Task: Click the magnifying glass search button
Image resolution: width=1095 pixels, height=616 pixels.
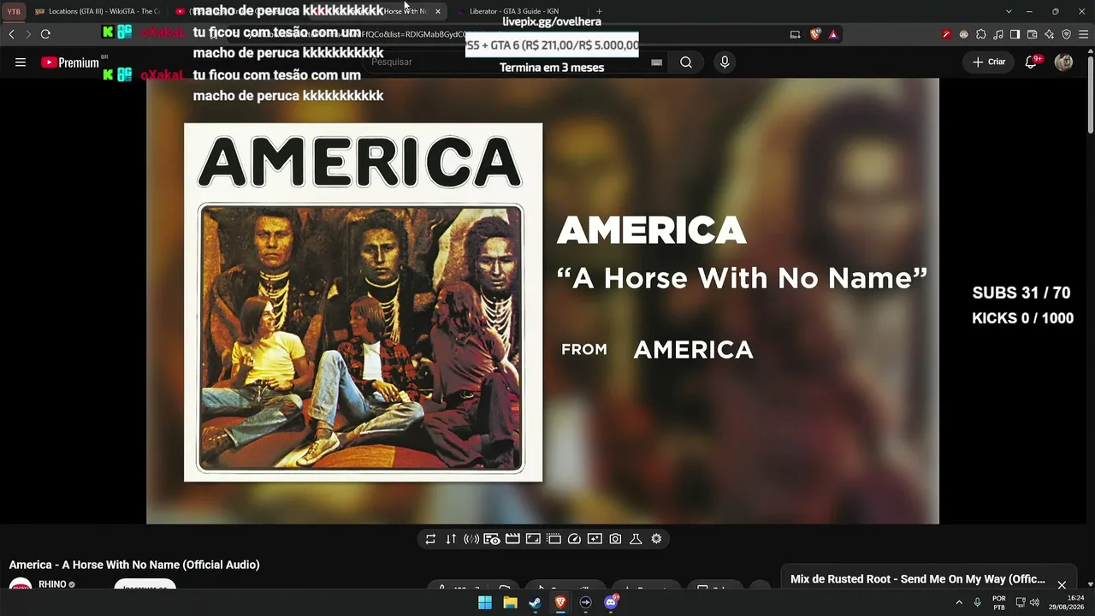Action: [x=686, y=62]
